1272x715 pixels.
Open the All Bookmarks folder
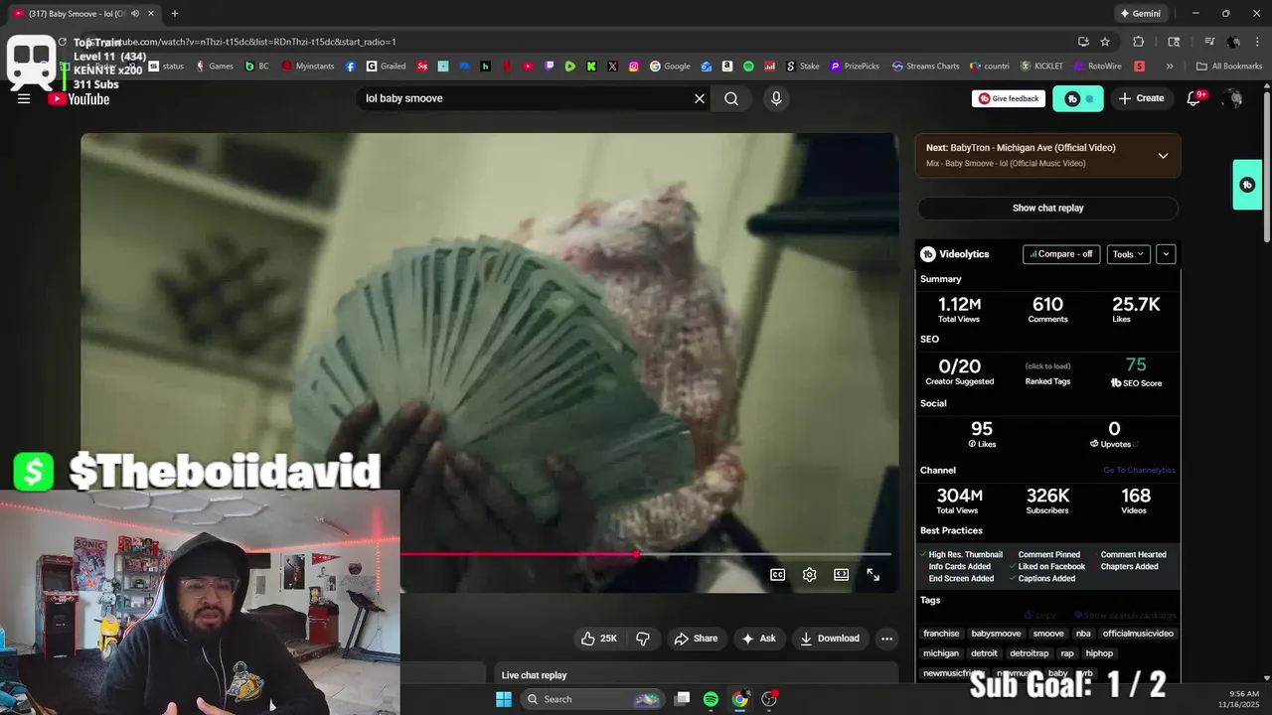1229,67
